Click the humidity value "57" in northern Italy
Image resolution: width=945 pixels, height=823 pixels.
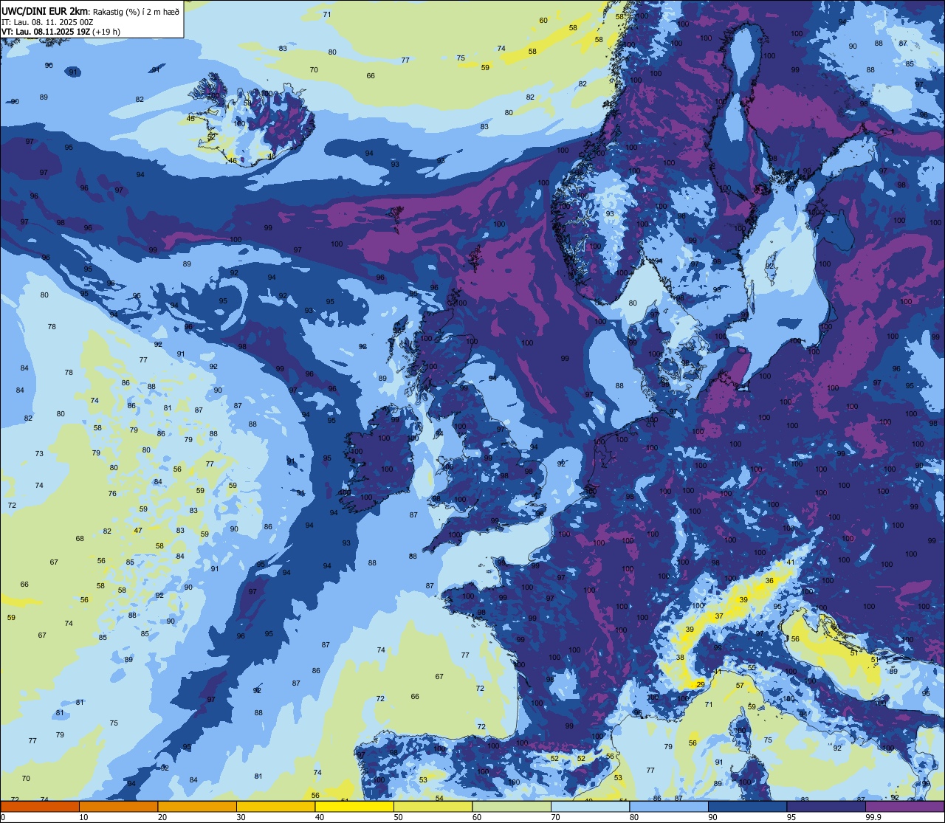(x=740, y=686)
